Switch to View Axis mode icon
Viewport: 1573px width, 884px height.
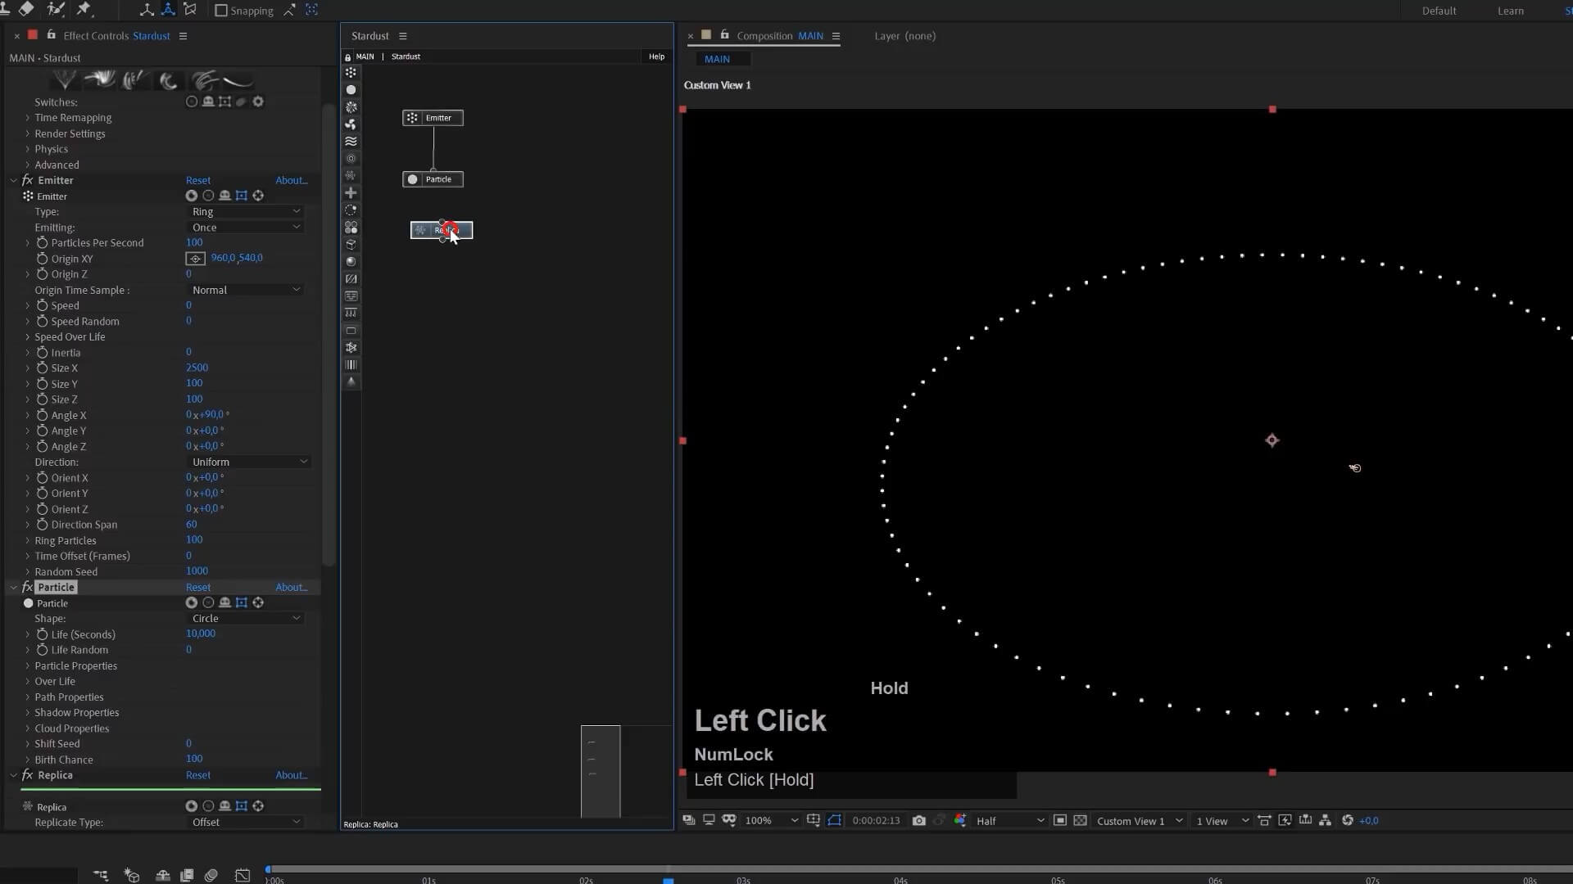point(190,10)
